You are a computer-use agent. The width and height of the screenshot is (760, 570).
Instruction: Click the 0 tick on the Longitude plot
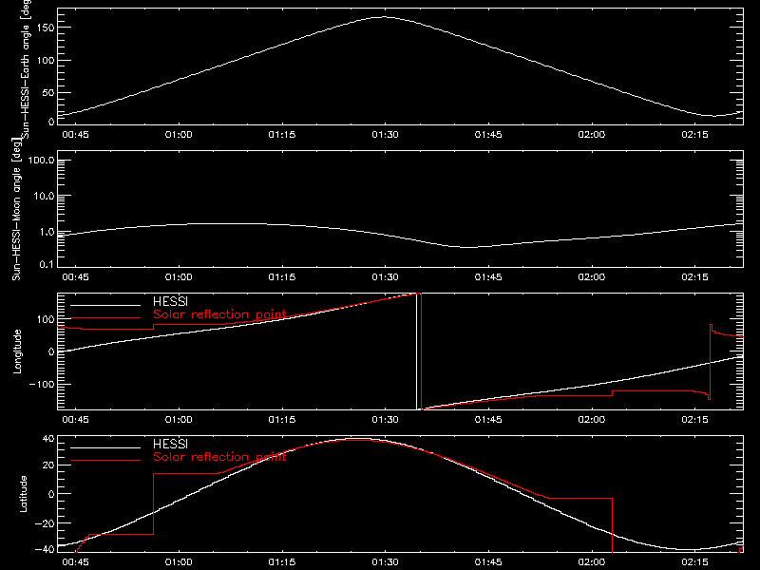[51, 351]
